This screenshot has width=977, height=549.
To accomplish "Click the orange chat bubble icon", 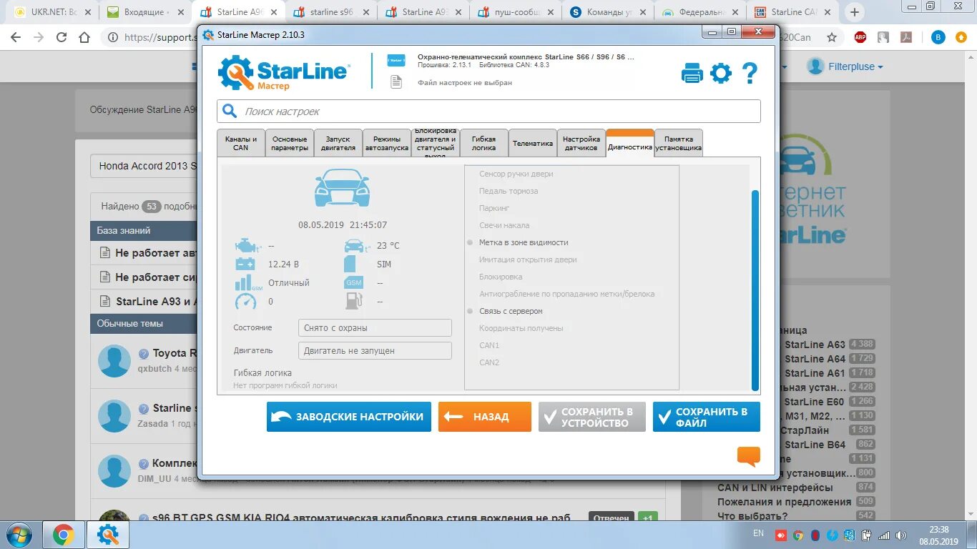I will pyautogui.click(x=749, y=457).
